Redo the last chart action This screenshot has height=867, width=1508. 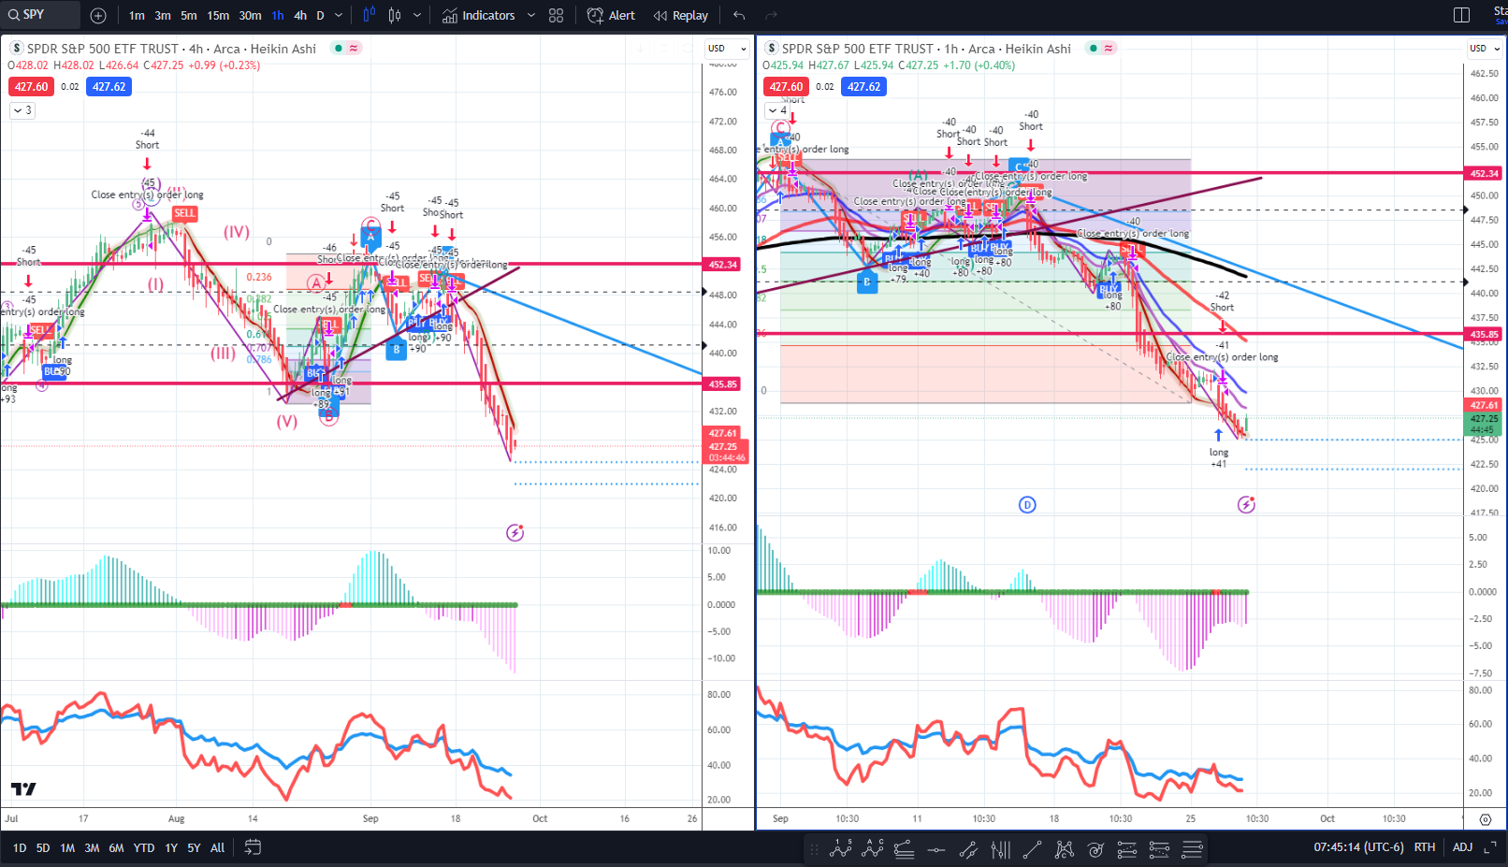(x=772, y=15)
